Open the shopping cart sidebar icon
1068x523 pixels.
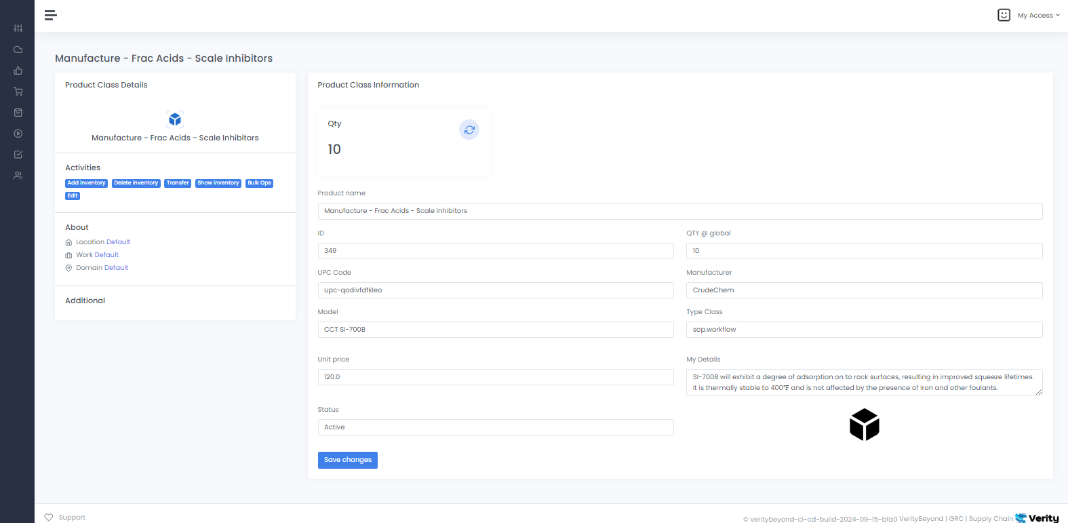click(18, 92)
